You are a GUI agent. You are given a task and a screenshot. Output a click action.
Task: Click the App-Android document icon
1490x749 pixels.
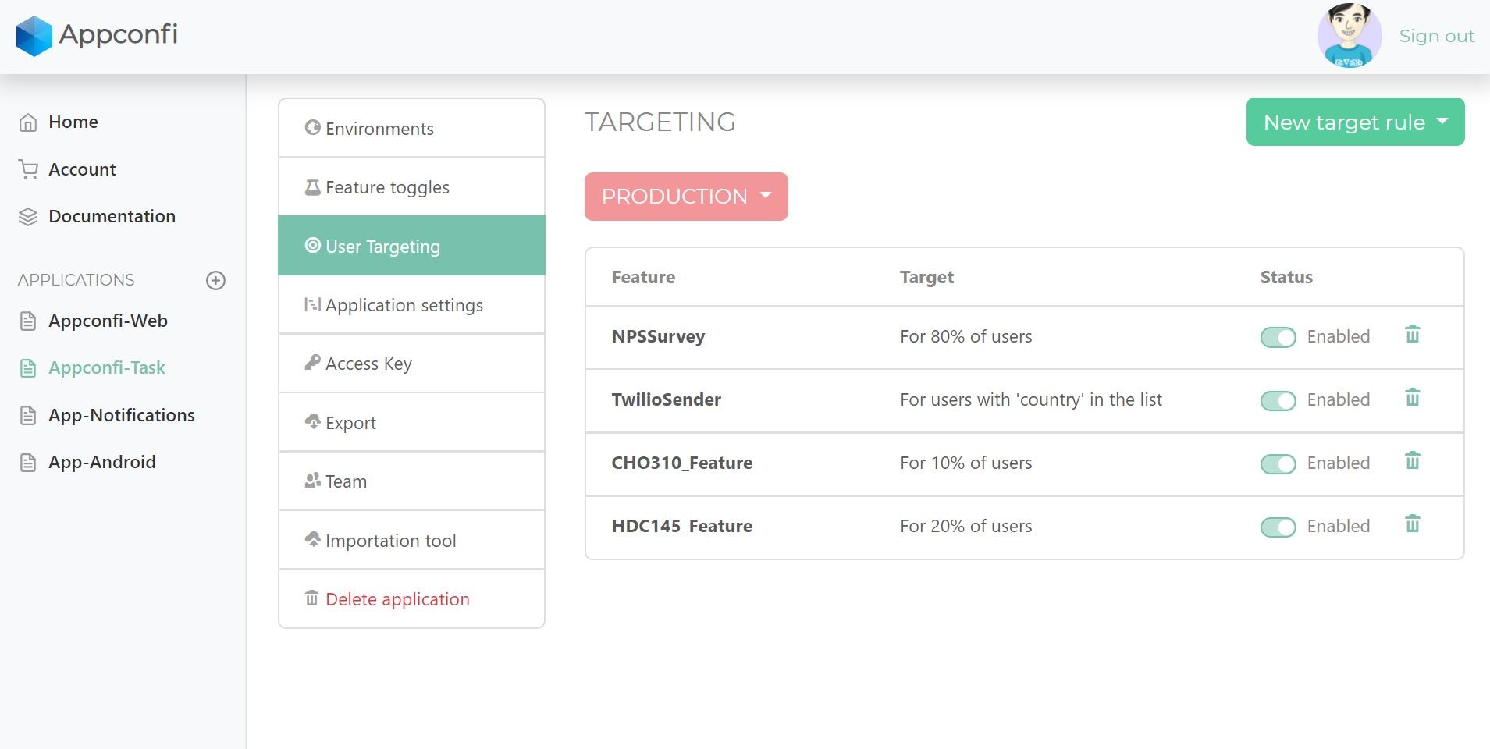click(x=28, y=463)
